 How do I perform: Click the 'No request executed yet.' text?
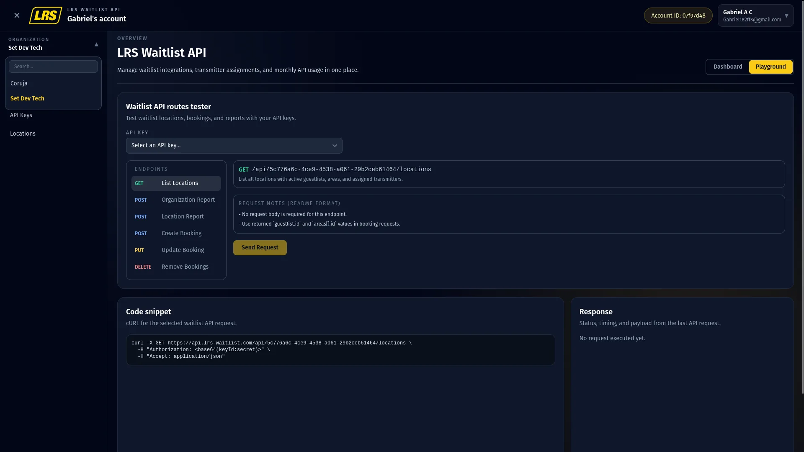tap(612, 338)
